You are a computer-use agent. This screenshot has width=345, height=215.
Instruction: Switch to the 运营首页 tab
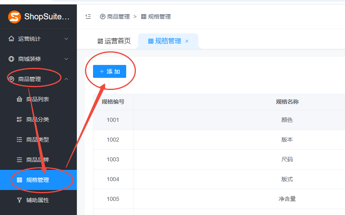(114, 41)
